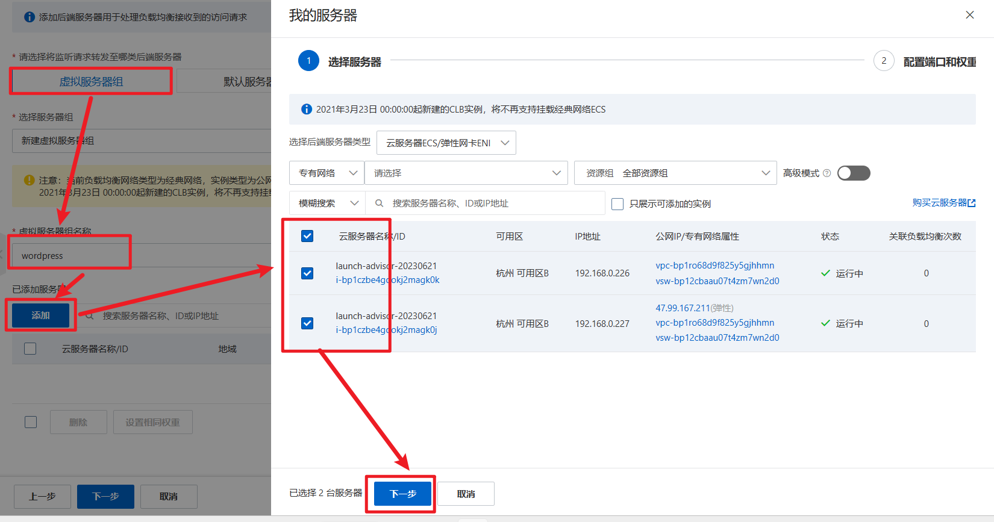Click the 云服务器名称/ID column header

tap(372, 237)
